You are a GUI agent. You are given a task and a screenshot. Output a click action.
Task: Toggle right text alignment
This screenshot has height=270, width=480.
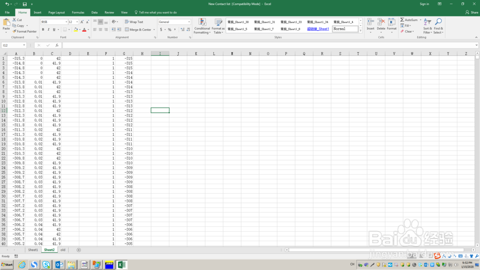pos(106,30)
